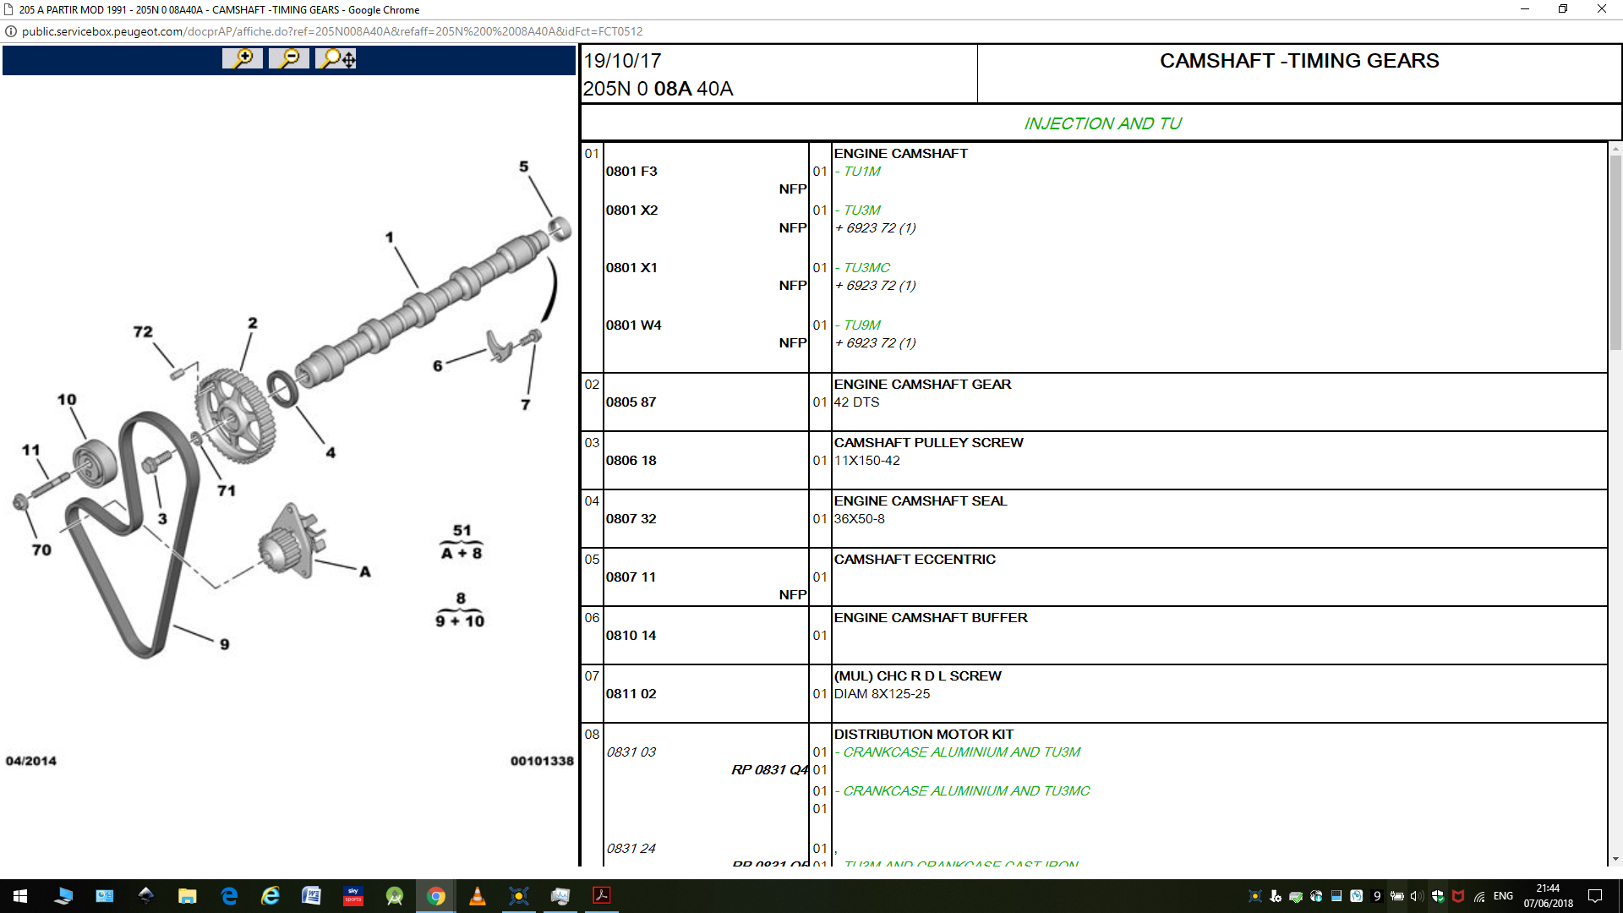Click the scrollbar down arrow of parts list
Screen dimensions: 1623x913
click(x=1615, y=859)
